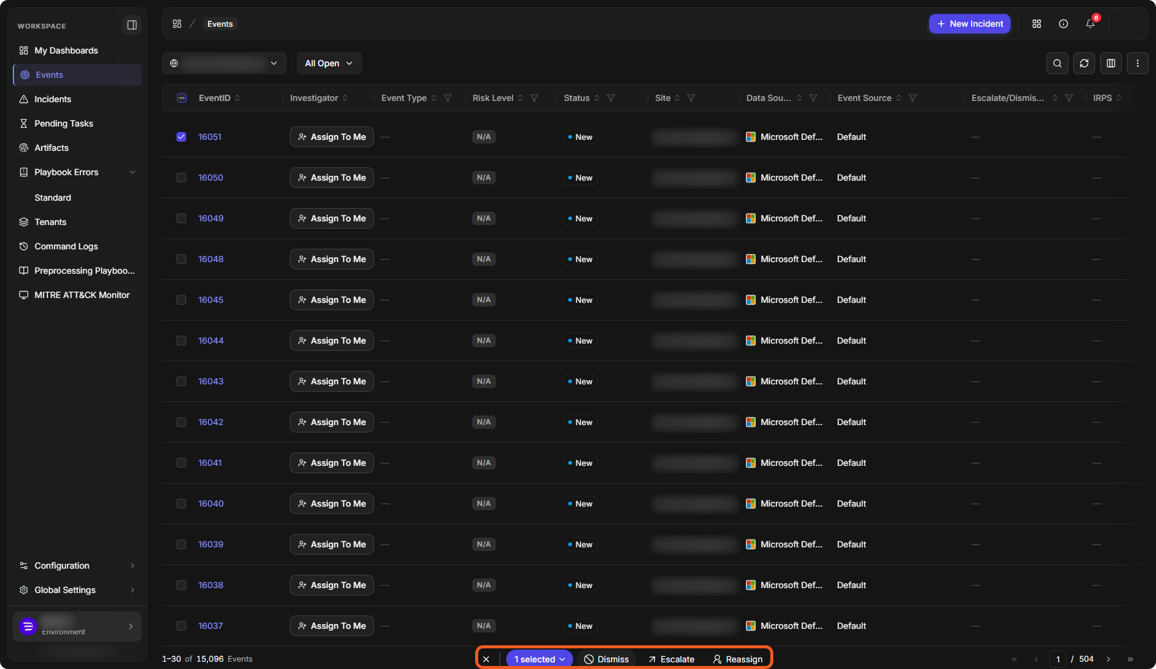The height and width of the screenshot is (669, 1156).
Task: Select the checkbox for event 16048
Action: [x=181, y=259]
